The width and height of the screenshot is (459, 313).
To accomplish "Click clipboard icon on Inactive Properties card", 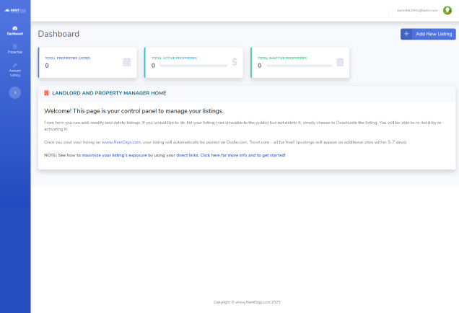I will click(340, 62).
